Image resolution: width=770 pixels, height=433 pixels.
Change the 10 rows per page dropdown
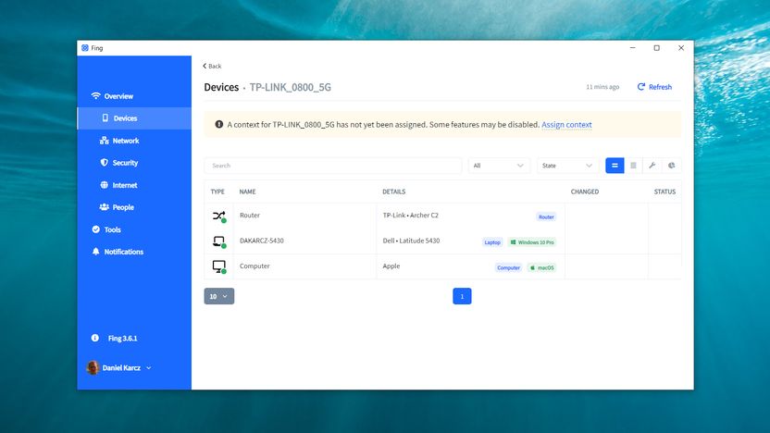click(219, 296)
